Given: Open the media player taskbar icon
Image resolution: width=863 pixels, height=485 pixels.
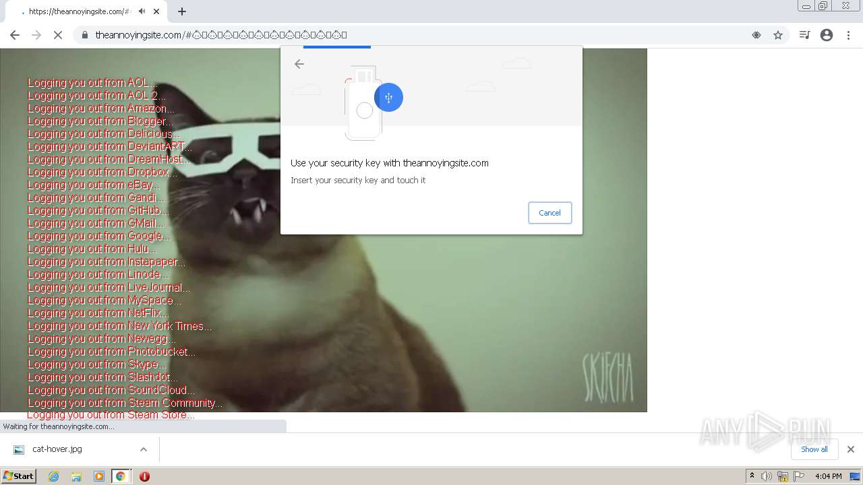Looking at the screenshot, I should 98,476.
